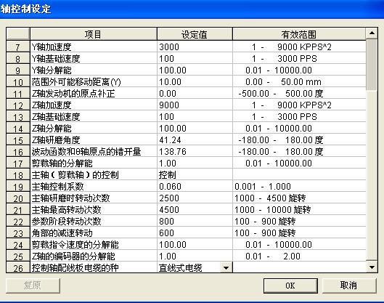
Task: Click the 波动函数和θ轴原点的错开量 label
Action: click(86, 152)
